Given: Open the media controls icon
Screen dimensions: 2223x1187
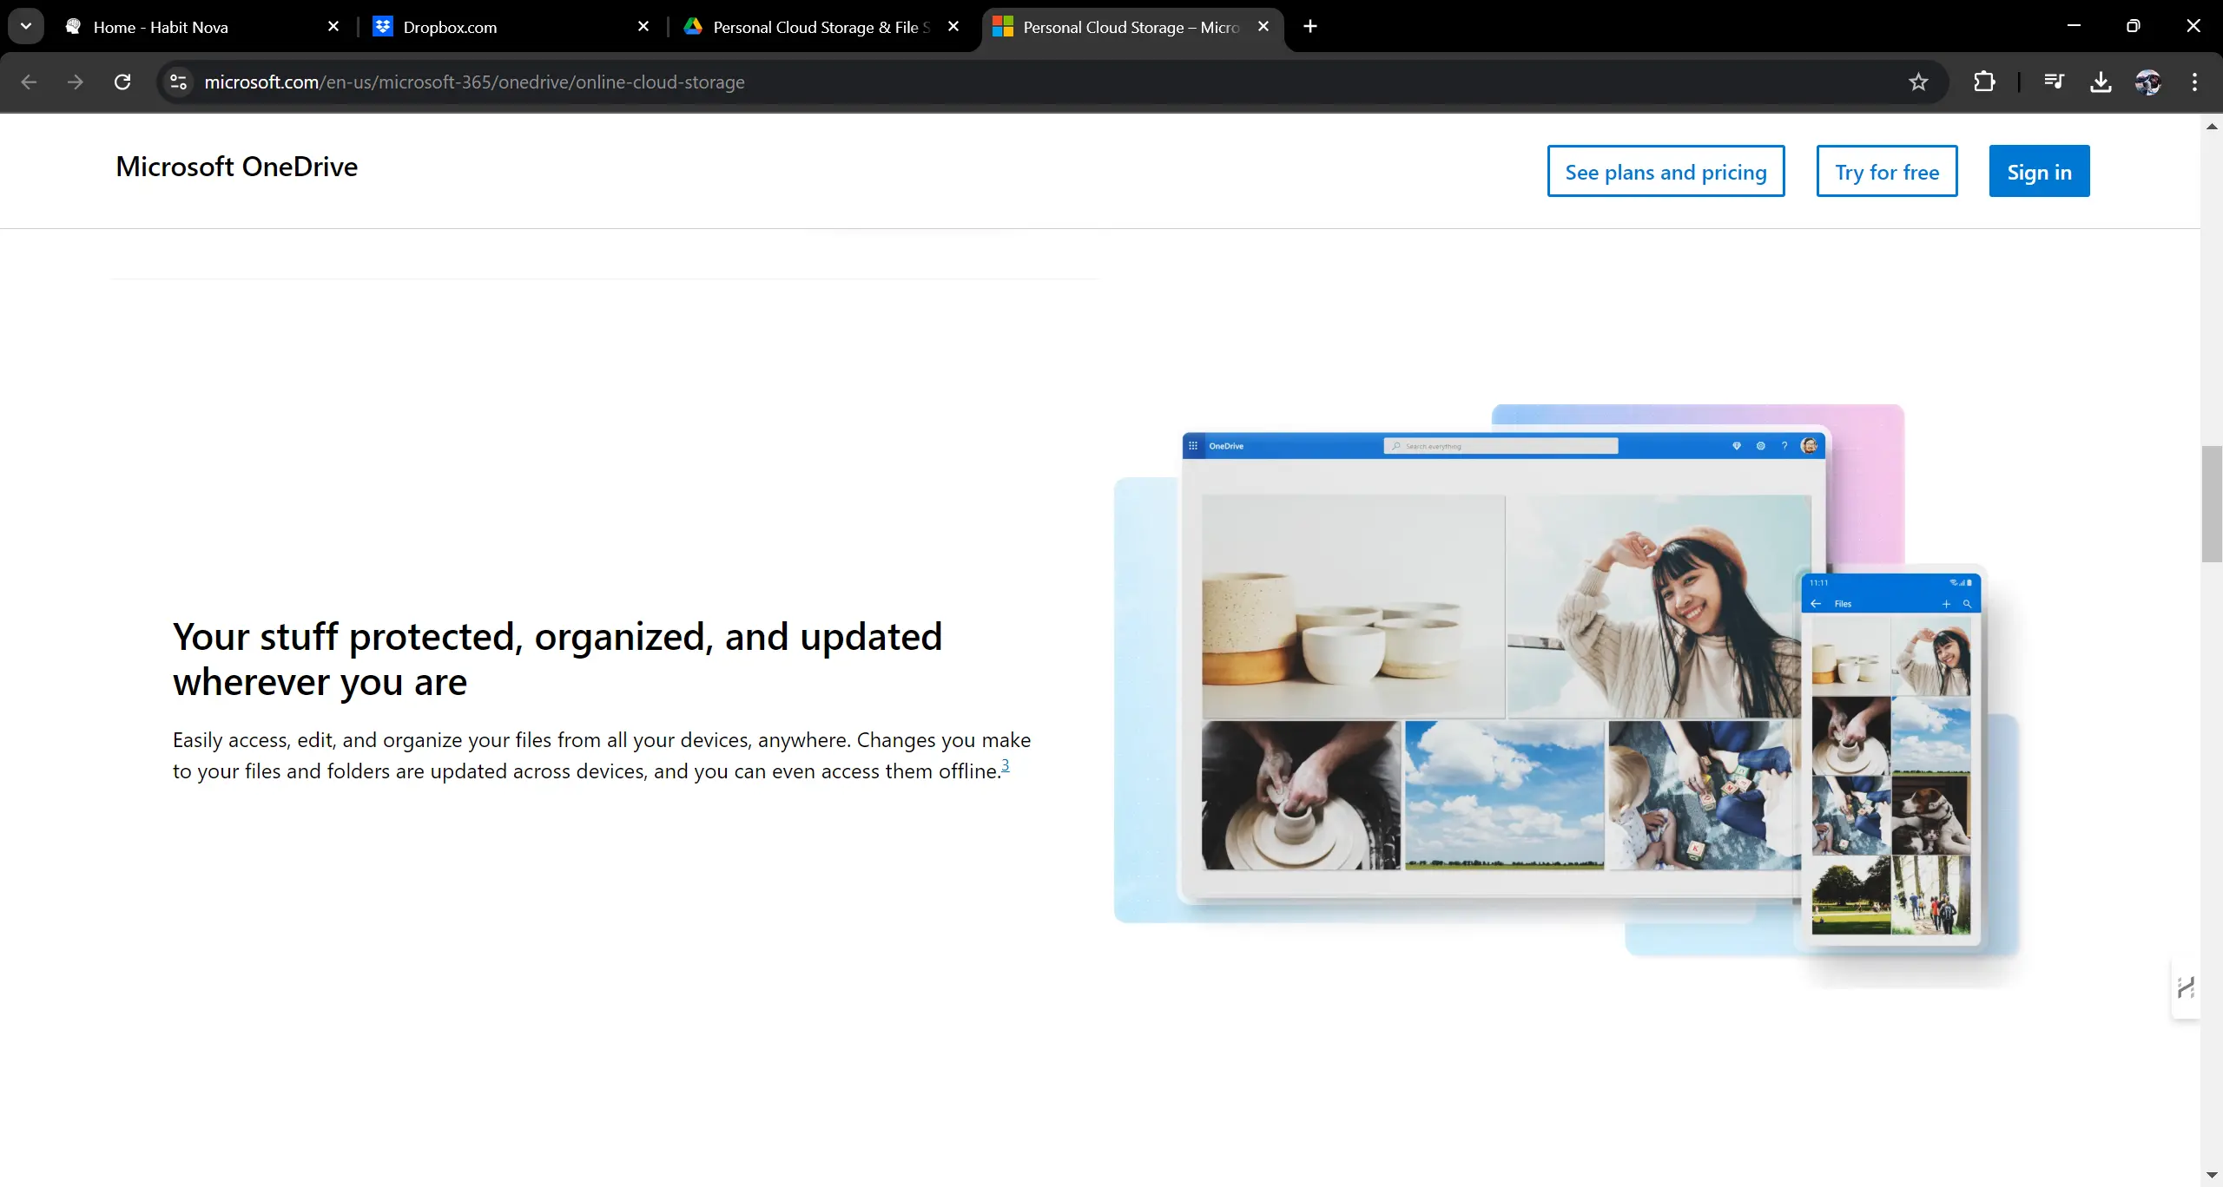Looking at the screenshot, I should click(x=2054, y=82).
